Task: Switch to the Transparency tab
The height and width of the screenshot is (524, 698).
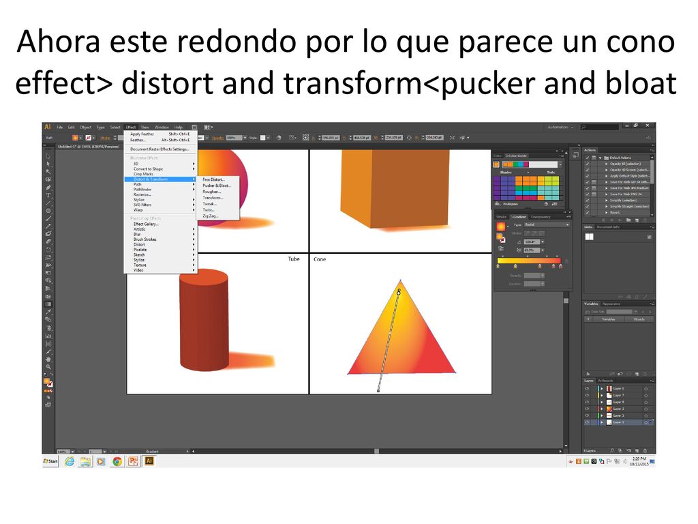Action: pyautogui.click(x=540, y=217)
